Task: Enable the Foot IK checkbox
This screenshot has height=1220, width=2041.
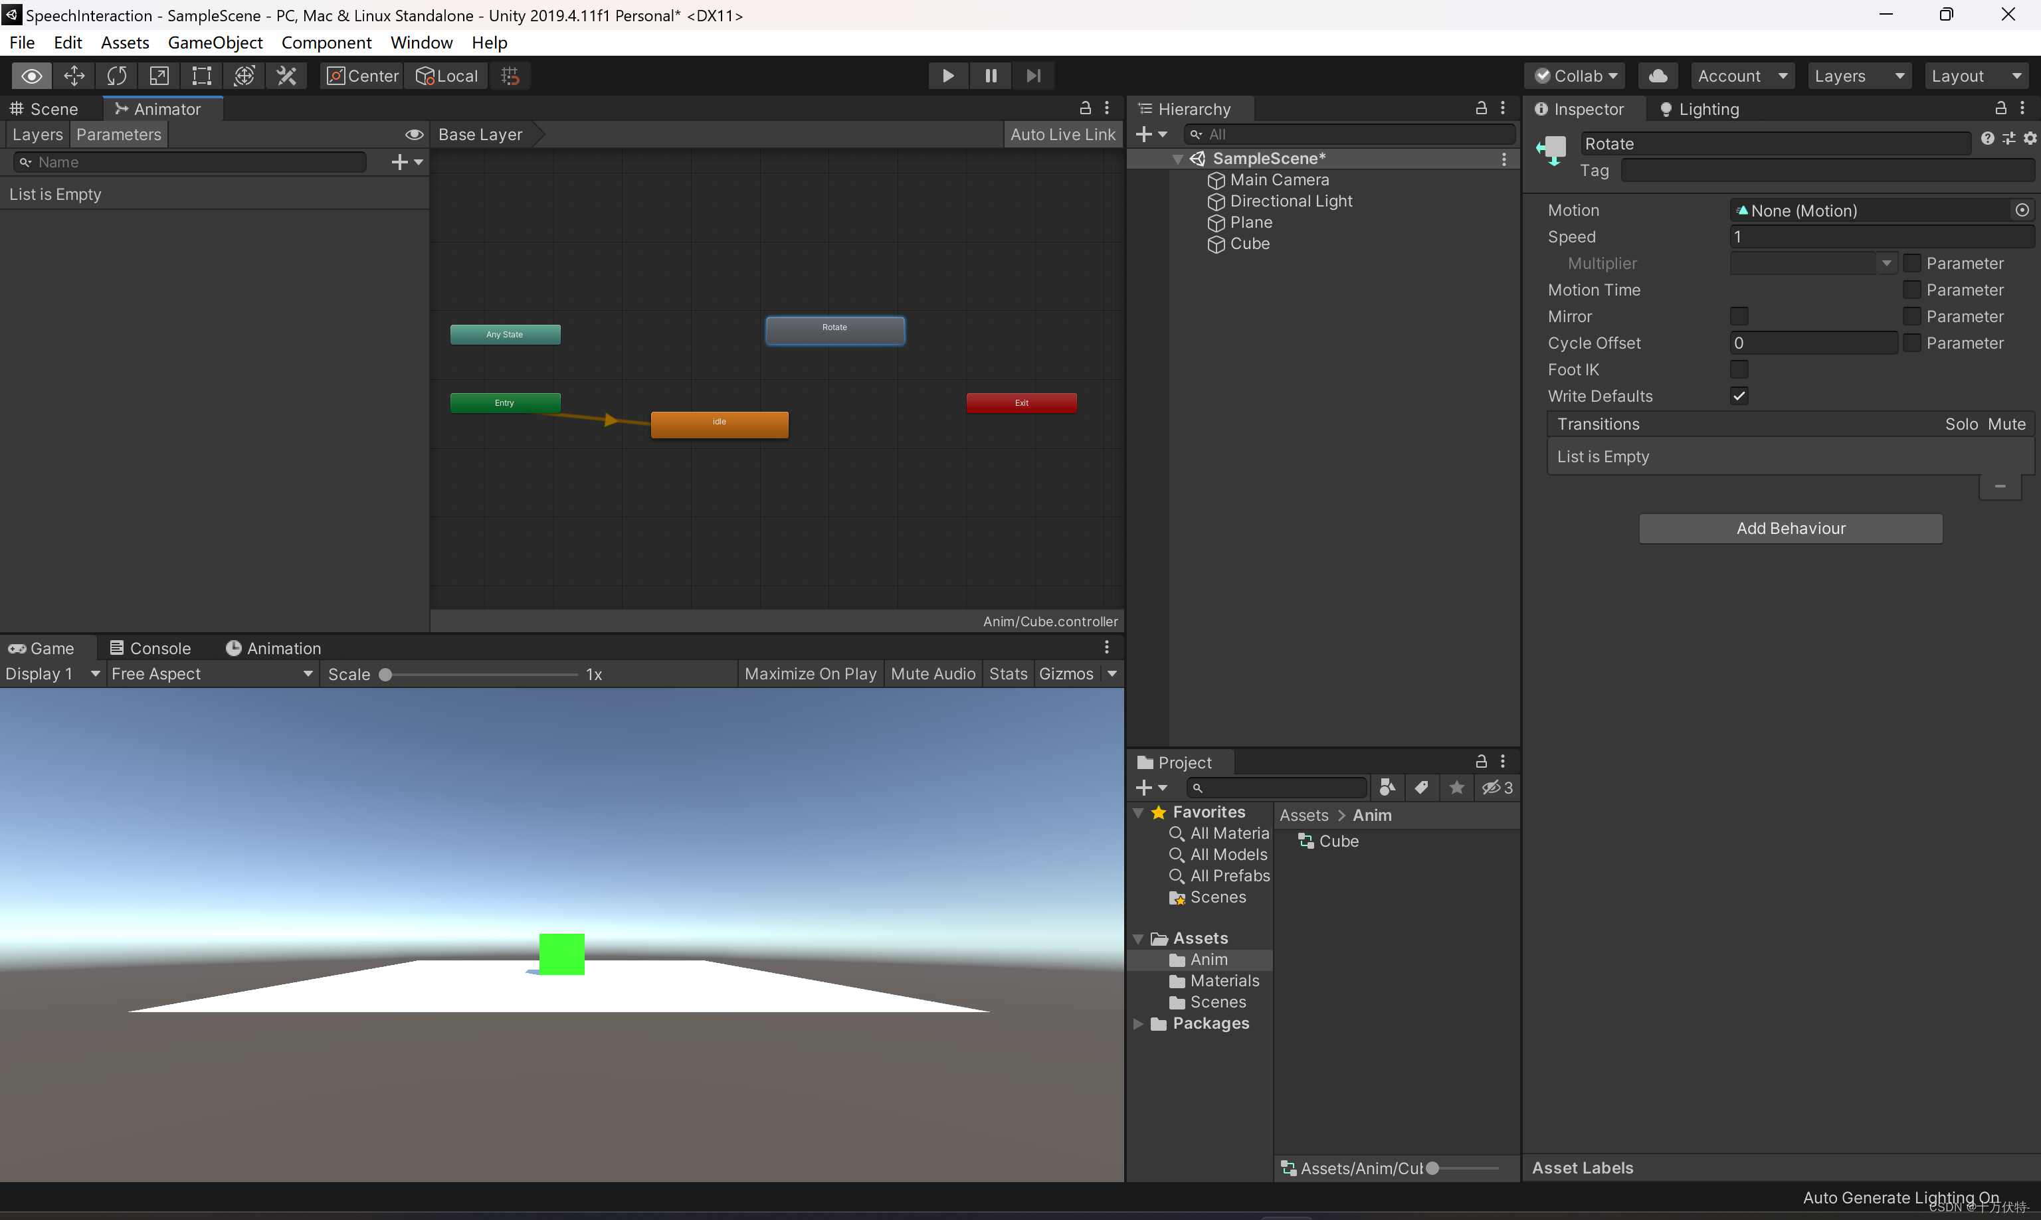Action: (x=1739, y=370)
